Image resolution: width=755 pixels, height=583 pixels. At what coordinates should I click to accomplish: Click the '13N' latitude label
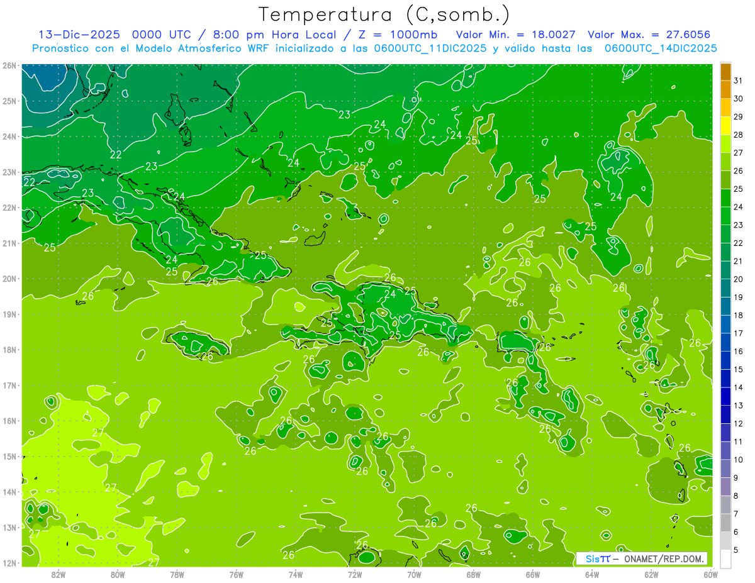tap(9, 527)
